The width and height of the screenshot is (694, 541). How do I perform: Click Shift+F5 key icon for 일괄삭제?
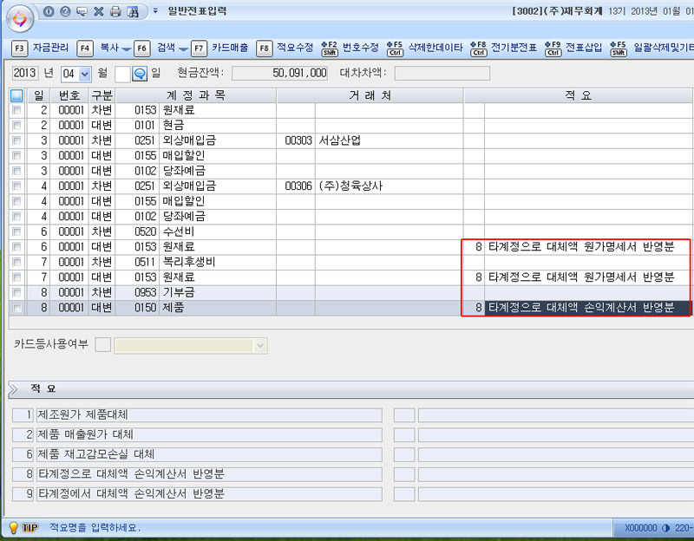(619, 49)
